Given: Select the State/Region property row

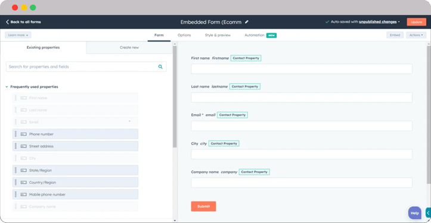Looking at the screenshot, I should point(75,170).
